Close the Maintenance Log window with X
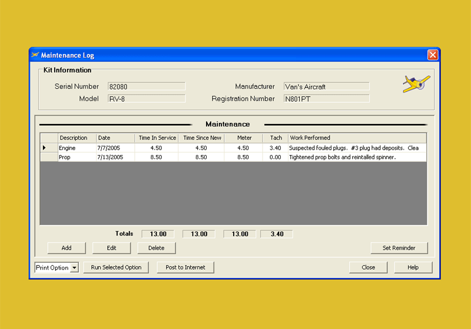 433,55
